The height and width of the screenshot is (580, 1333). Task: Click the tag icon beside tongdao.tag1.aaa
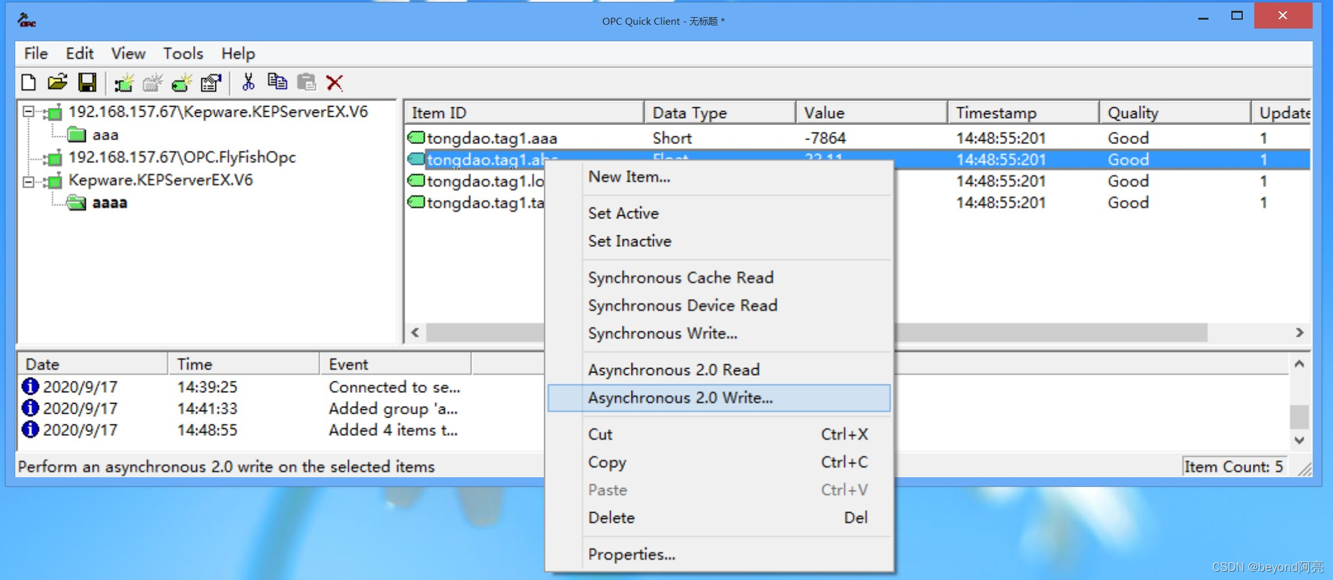tap(416, 137)
